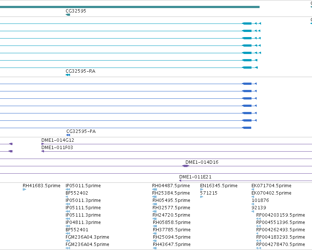Select the RH41683.5prime EST label

pos(41,186)
